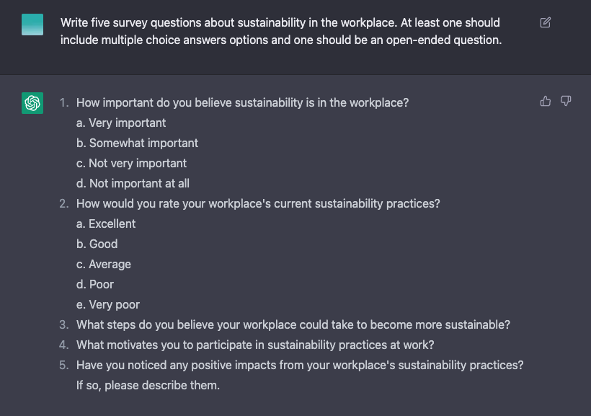The image size is (591, 416).
Task: Click question 3 about steps to become sustainable
Action: pos(293,324)
